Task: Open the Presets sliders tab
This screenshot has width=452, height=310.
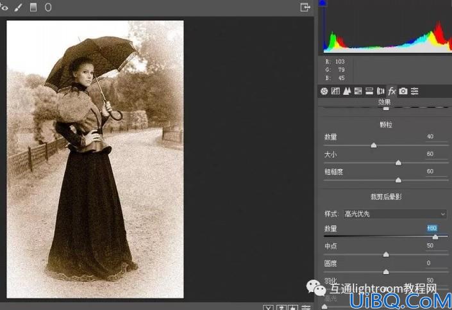Action: 415,92
